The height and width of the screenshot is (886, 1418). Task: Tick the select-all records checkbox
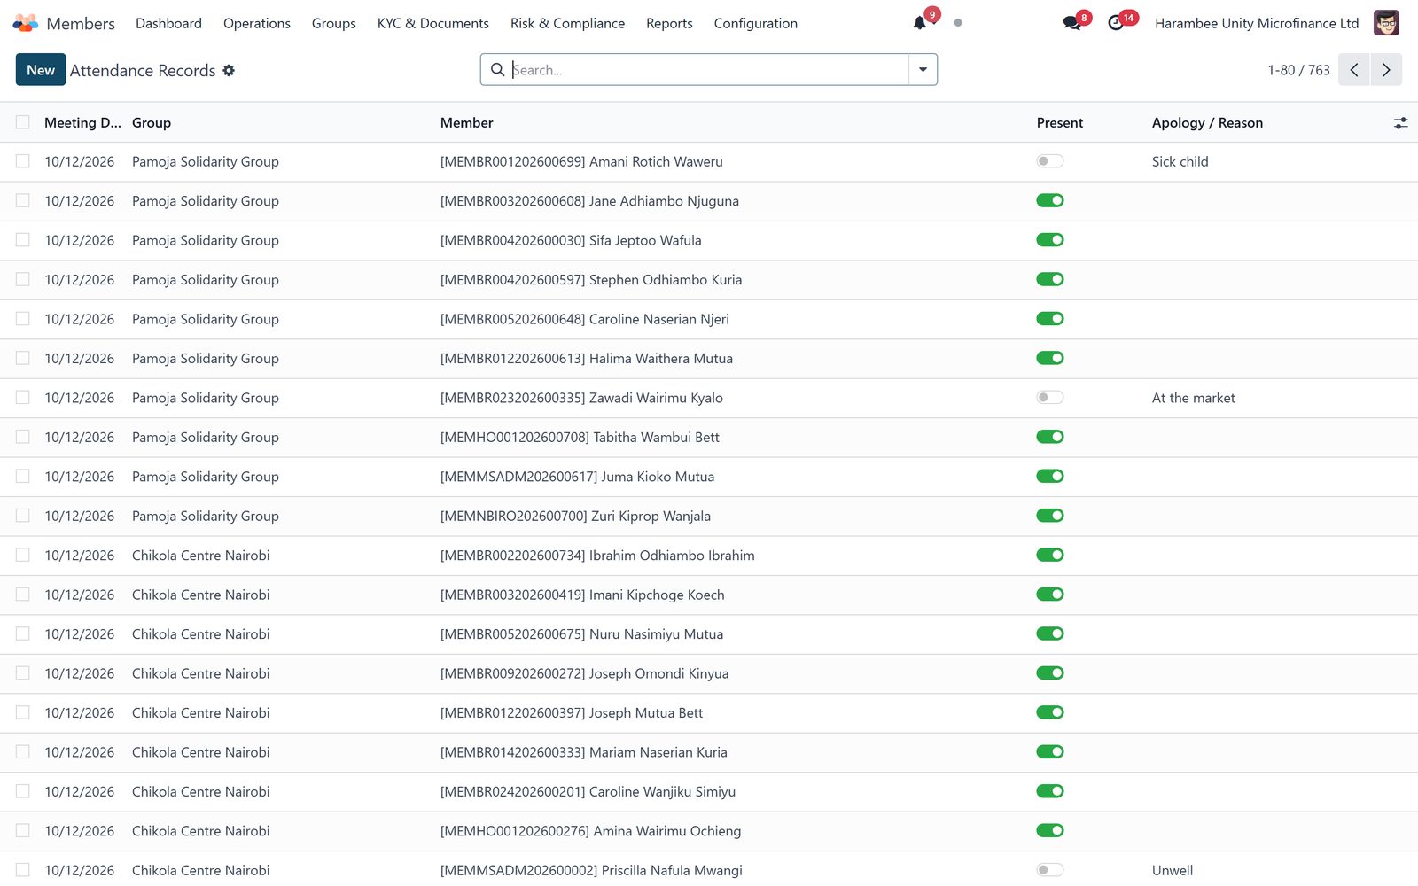point(23,122)
